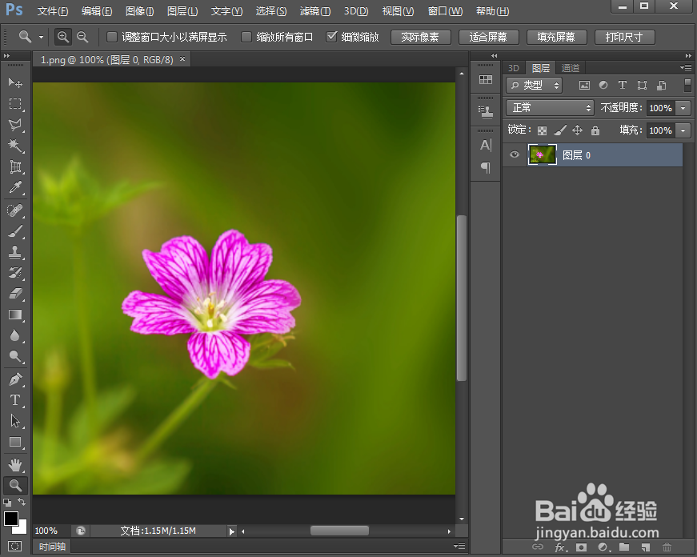Select the Horizontal Type tool
The height and width of the screenshot is (557, 697).
[x=15, y=400]
